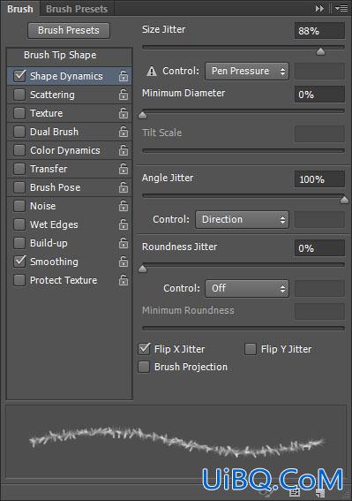Screen dimensions: 352x501
Task: Toggle the lock icon for Shape Dynamics
Action: pos(124,76)
